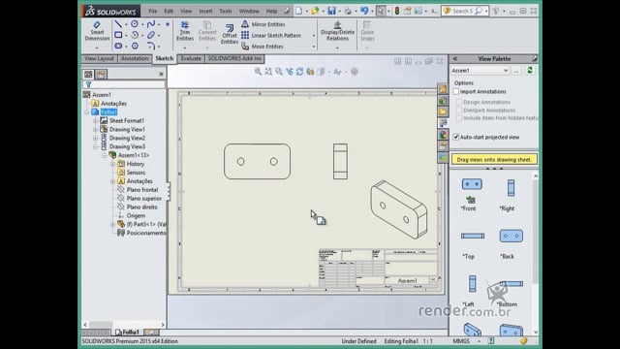This screenshot has height=349, width=620.
Task: Open Appearances task pane tab
Action: point(443,135)
